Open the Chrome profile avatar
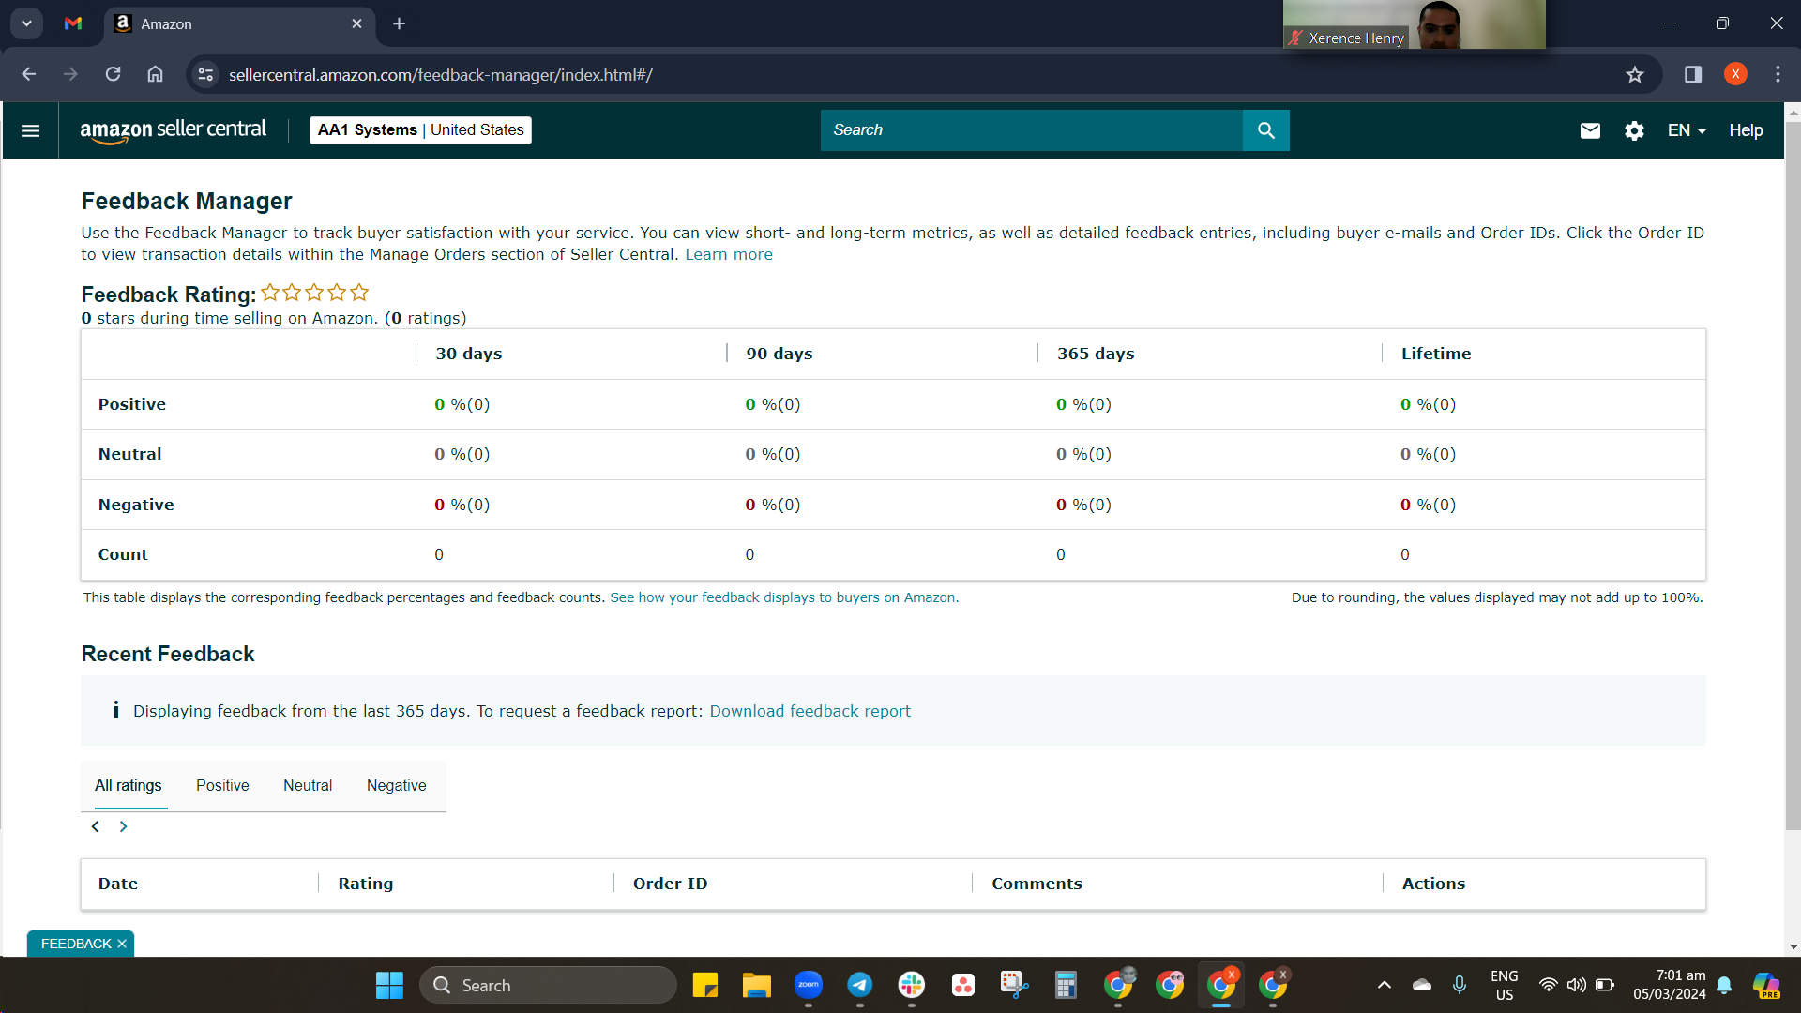Image resolution: width=1801 pixels, height=1013 pixels. pos(1735,74)
